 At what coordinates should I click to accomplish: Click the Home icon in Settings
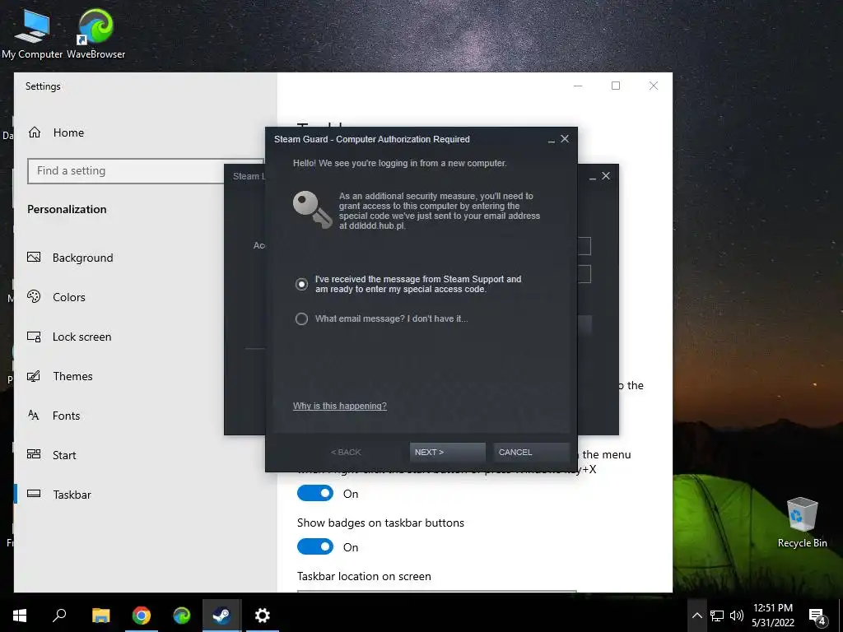coord(35,132)
